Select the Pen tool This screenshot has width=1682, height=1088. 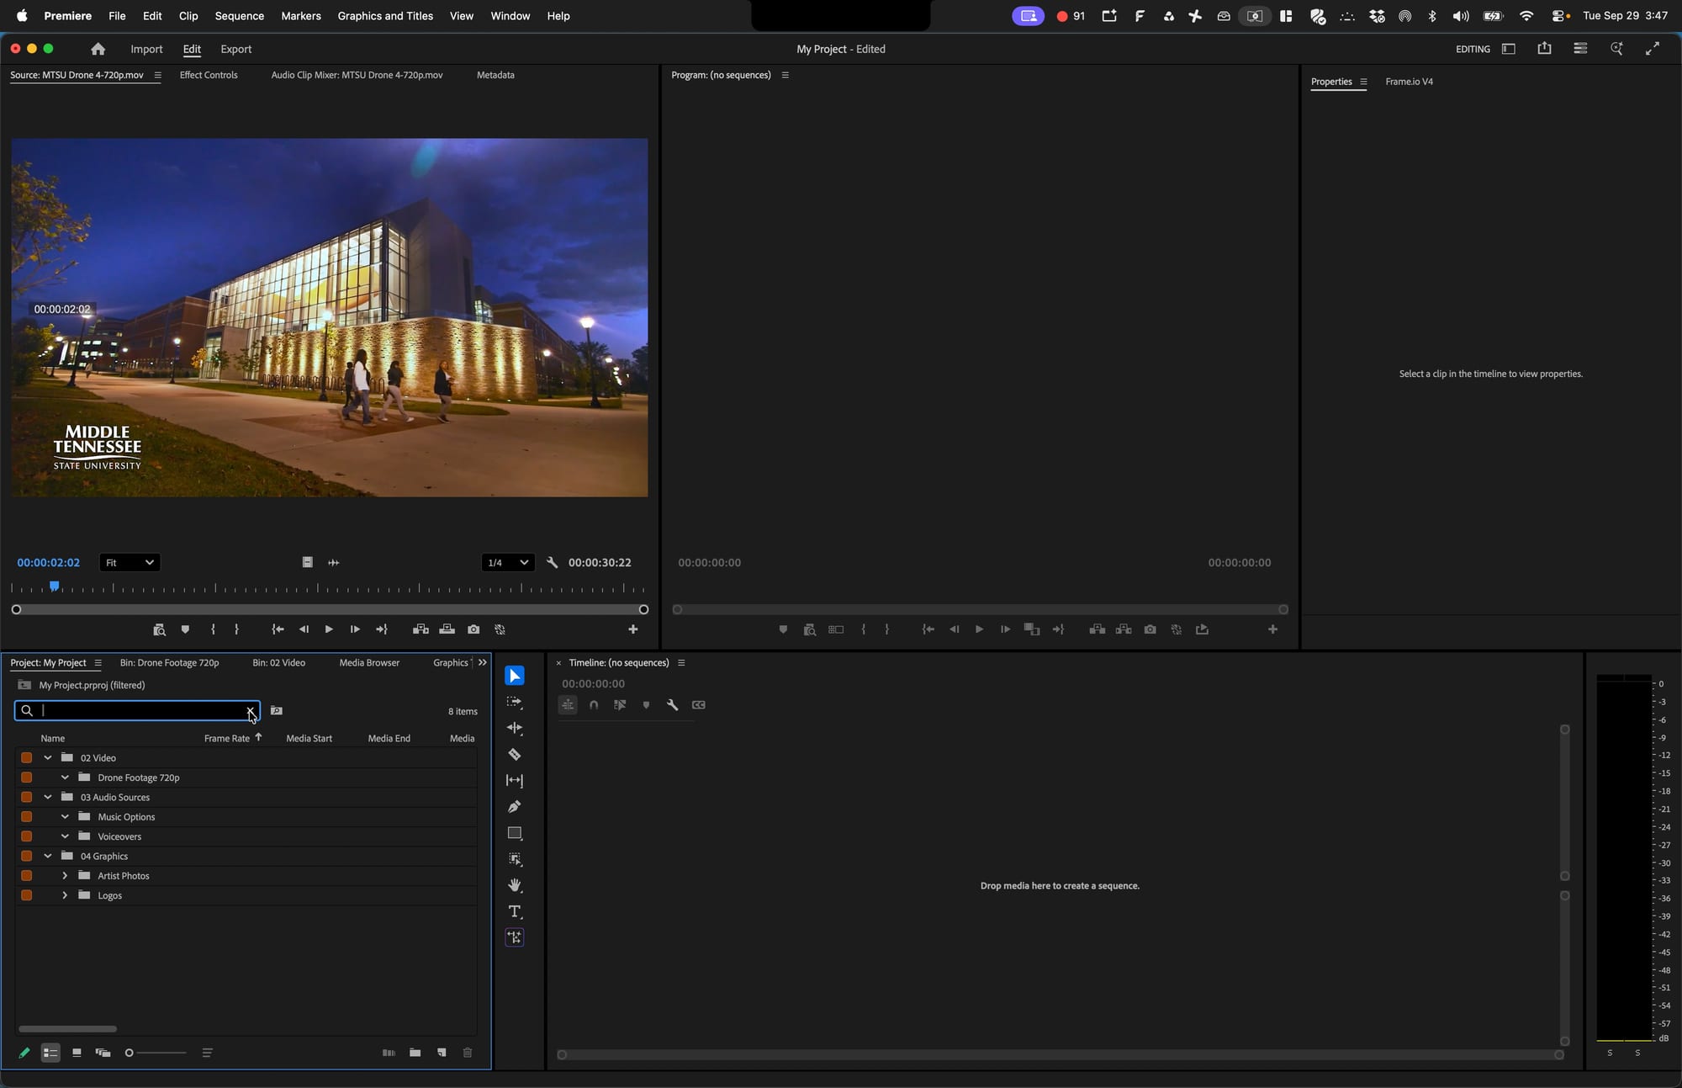515,807
